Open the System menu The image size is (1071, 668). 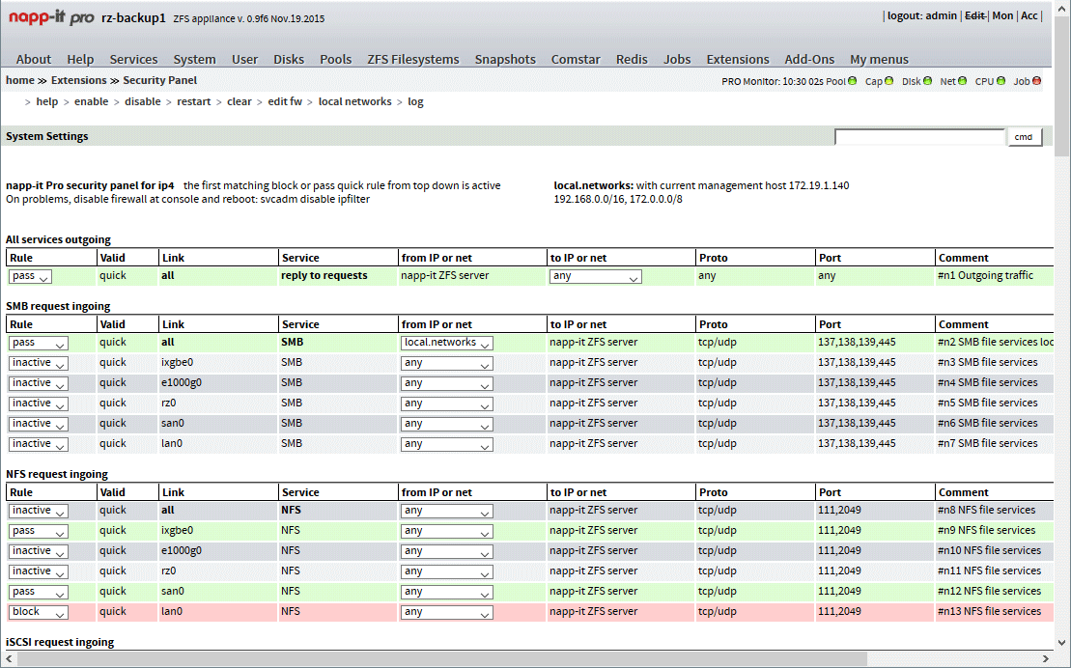coord(195,60)
